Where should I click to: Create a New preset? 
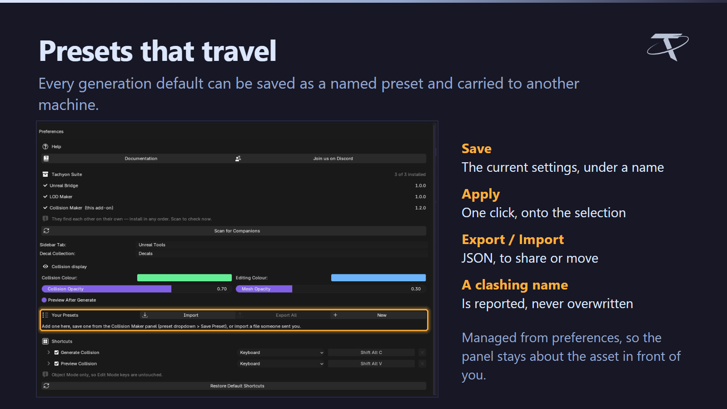[x=378, y=315]
